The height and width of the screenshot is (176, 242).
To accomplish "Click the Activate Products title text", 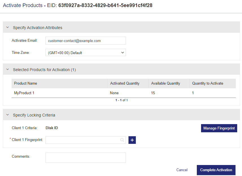I will tap(23, 5).
